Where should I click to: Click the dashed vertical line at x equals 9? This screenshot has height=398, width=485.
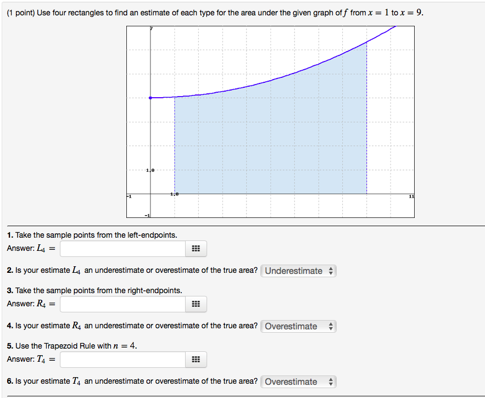366,137
